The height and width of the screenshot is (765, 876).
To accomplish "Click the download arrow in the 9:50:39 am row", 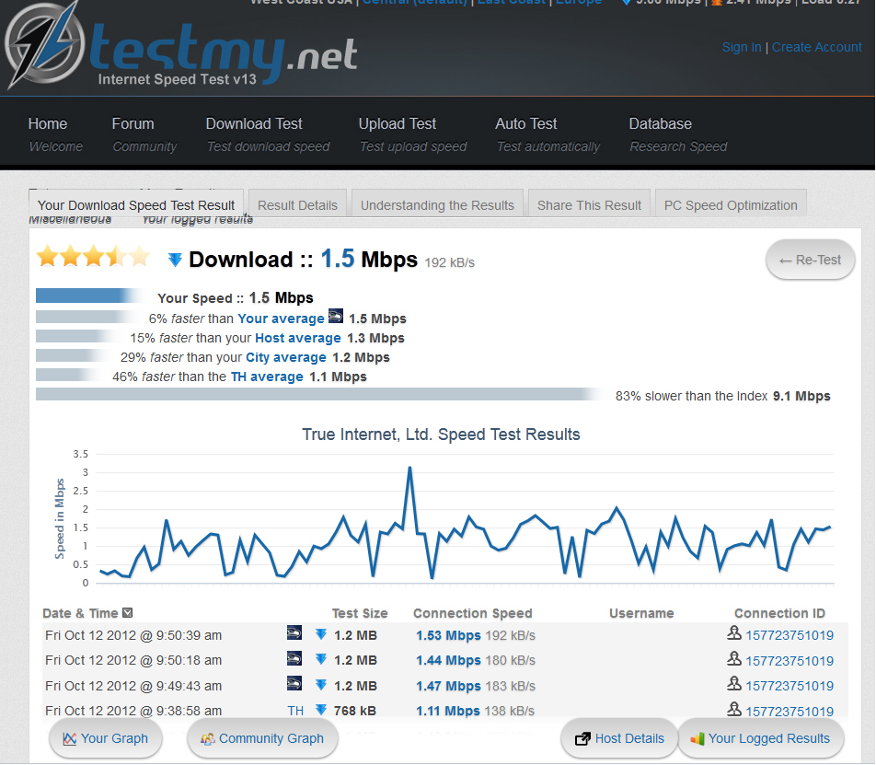I will tap(320, 634).
